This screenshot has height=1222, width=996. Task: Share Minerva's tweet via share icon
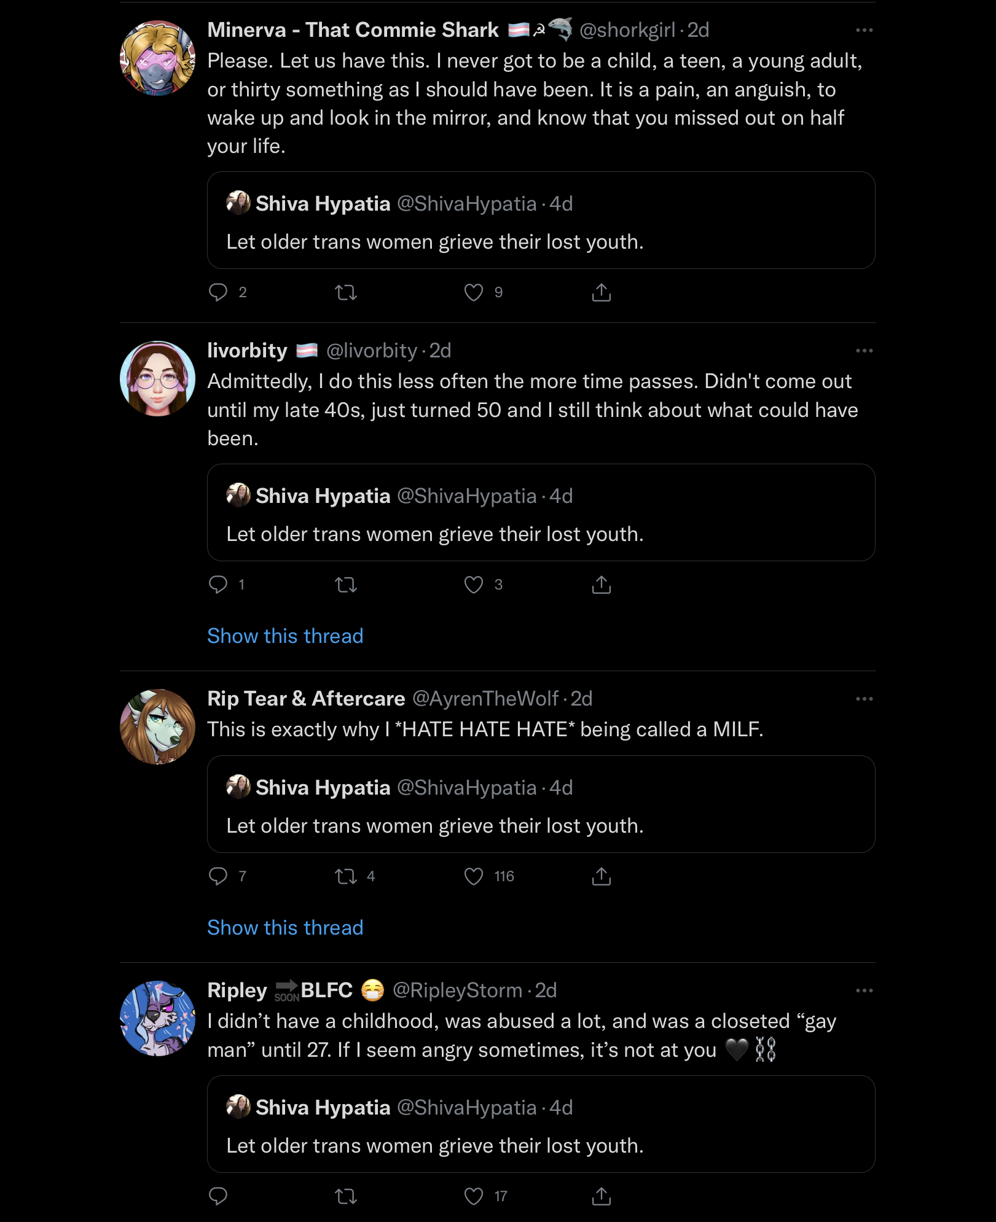point(601,292)
